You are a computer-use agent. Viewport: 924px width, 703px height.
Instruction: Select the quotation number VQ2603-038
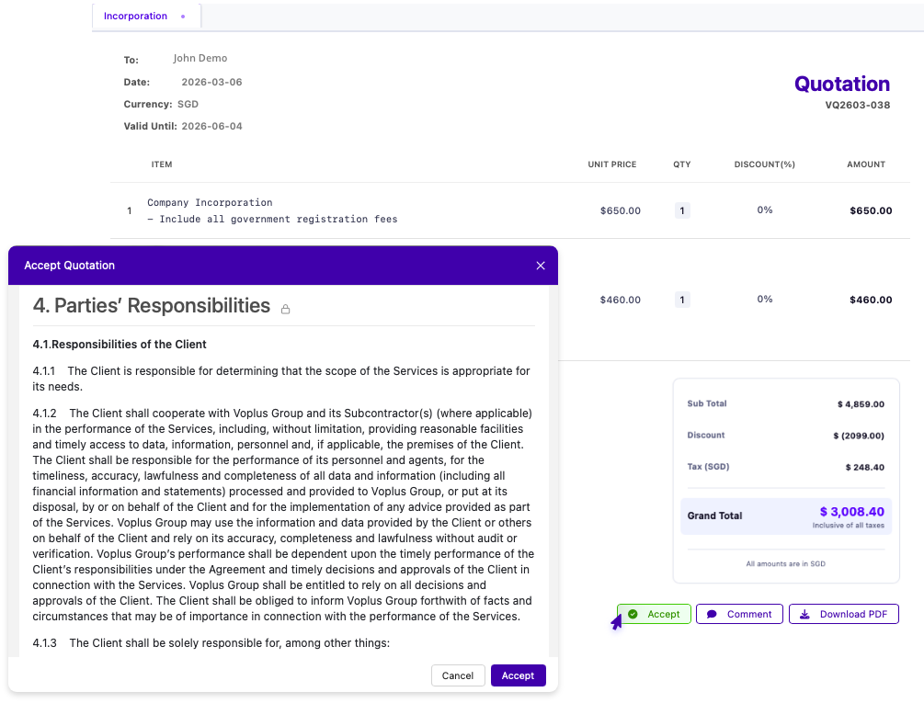point(857,106)
